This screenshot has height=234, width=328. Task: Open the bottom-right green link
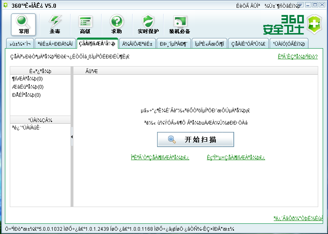(x=298, y=218)
